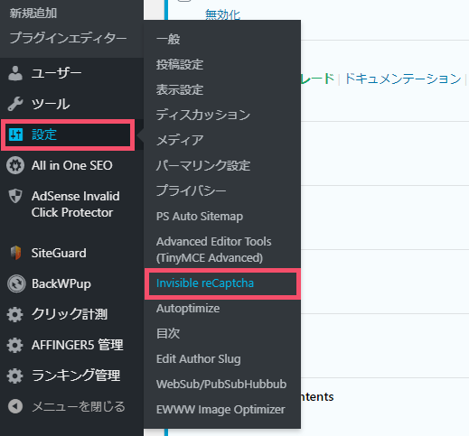Open Autoptimize settings

point(188,309)
